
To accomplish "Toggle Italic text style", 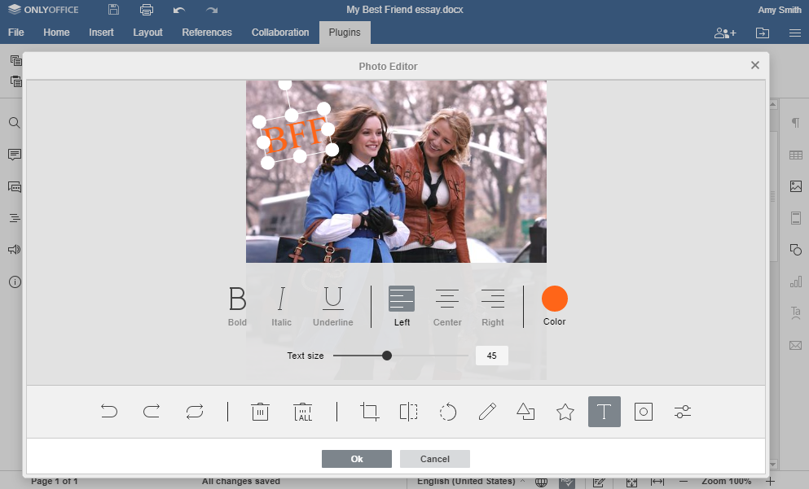I will 281,306.
